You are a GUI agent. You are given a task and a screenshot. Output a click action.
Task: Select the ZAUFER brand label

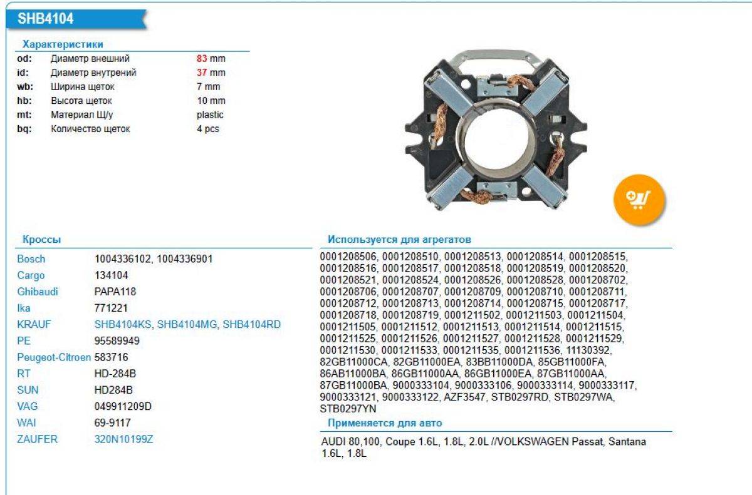[x=37, y=439]
